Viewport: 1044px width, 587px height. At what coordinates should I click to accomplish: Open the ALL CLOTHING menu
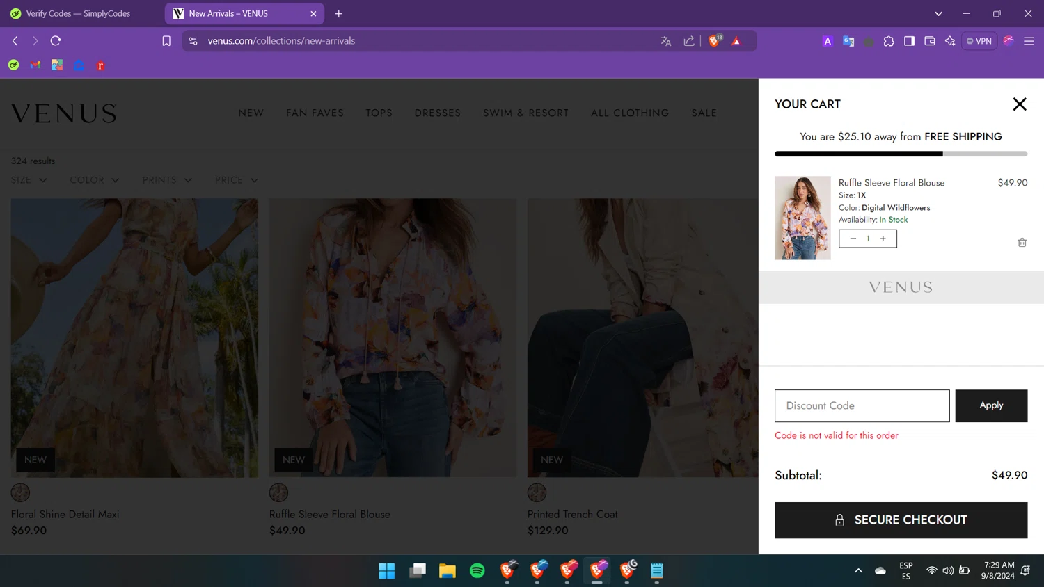pos(630,113)
